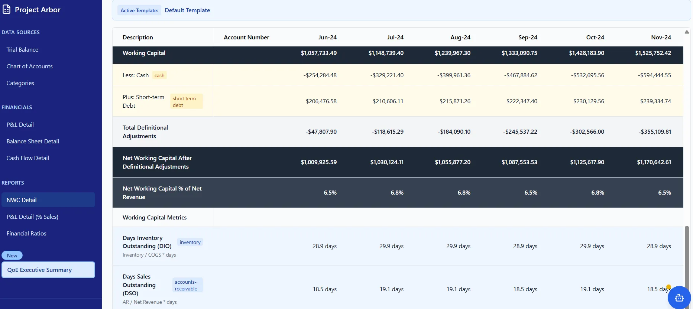Click Net Working Capital After Definitional Adjustments
Viewport: 693px width, 309px height.
click(x=157, y=162)
